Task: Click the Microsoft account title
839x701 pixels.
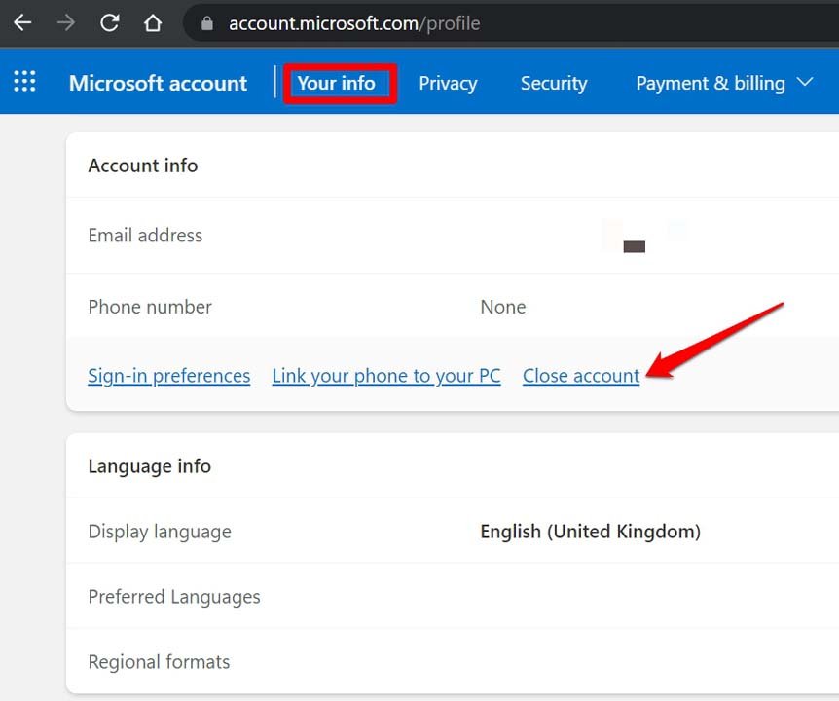Action: tap(158, 84)
